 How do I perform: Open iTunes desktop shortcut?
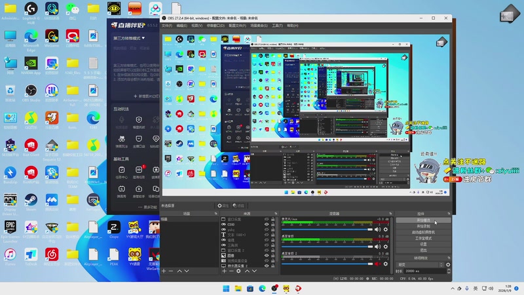click(10, 257)
